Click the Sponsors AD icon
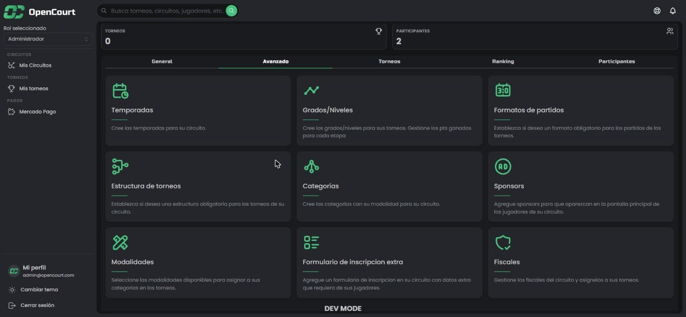 coord(503,166)
